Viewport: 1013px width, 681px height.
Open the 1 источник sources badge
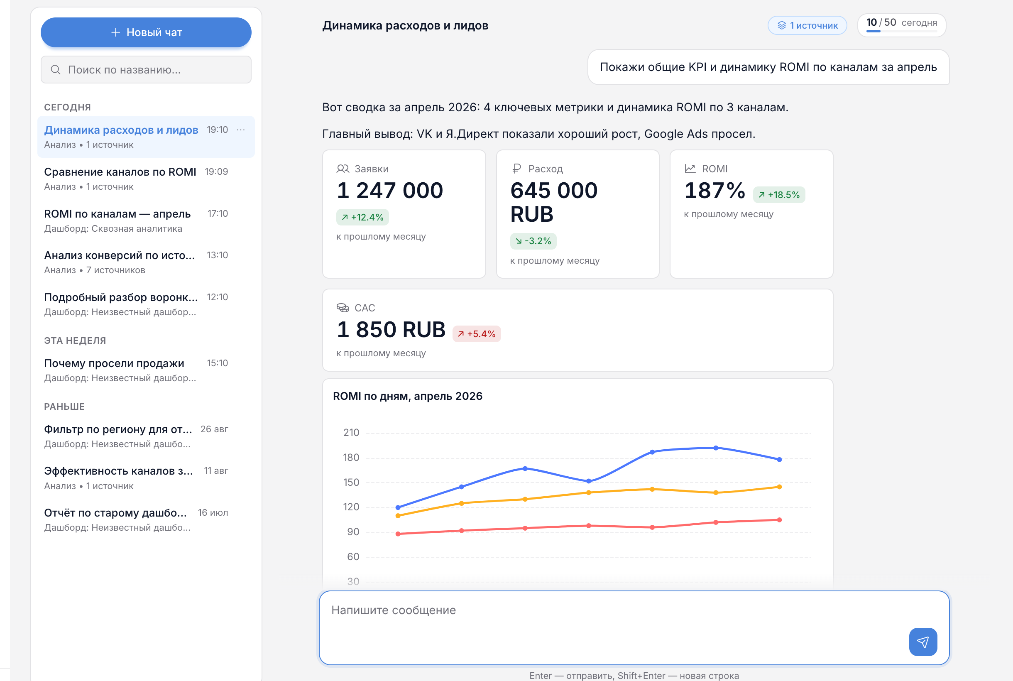click(807, 25)
